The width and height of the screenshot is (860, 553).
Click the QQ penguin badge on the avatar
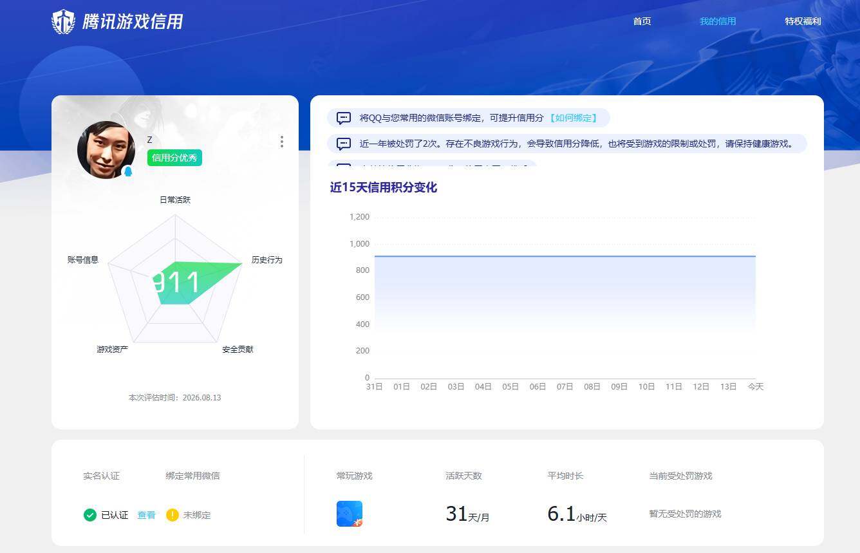128,171
